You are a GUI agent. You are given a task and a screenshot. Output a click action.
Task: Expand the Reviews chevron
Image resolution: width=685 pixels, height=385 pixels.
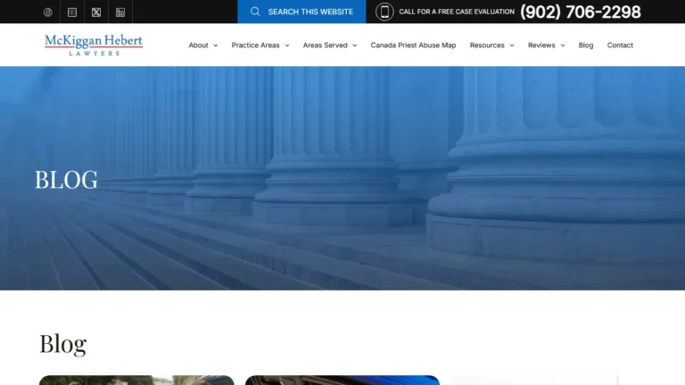[563, 45]
